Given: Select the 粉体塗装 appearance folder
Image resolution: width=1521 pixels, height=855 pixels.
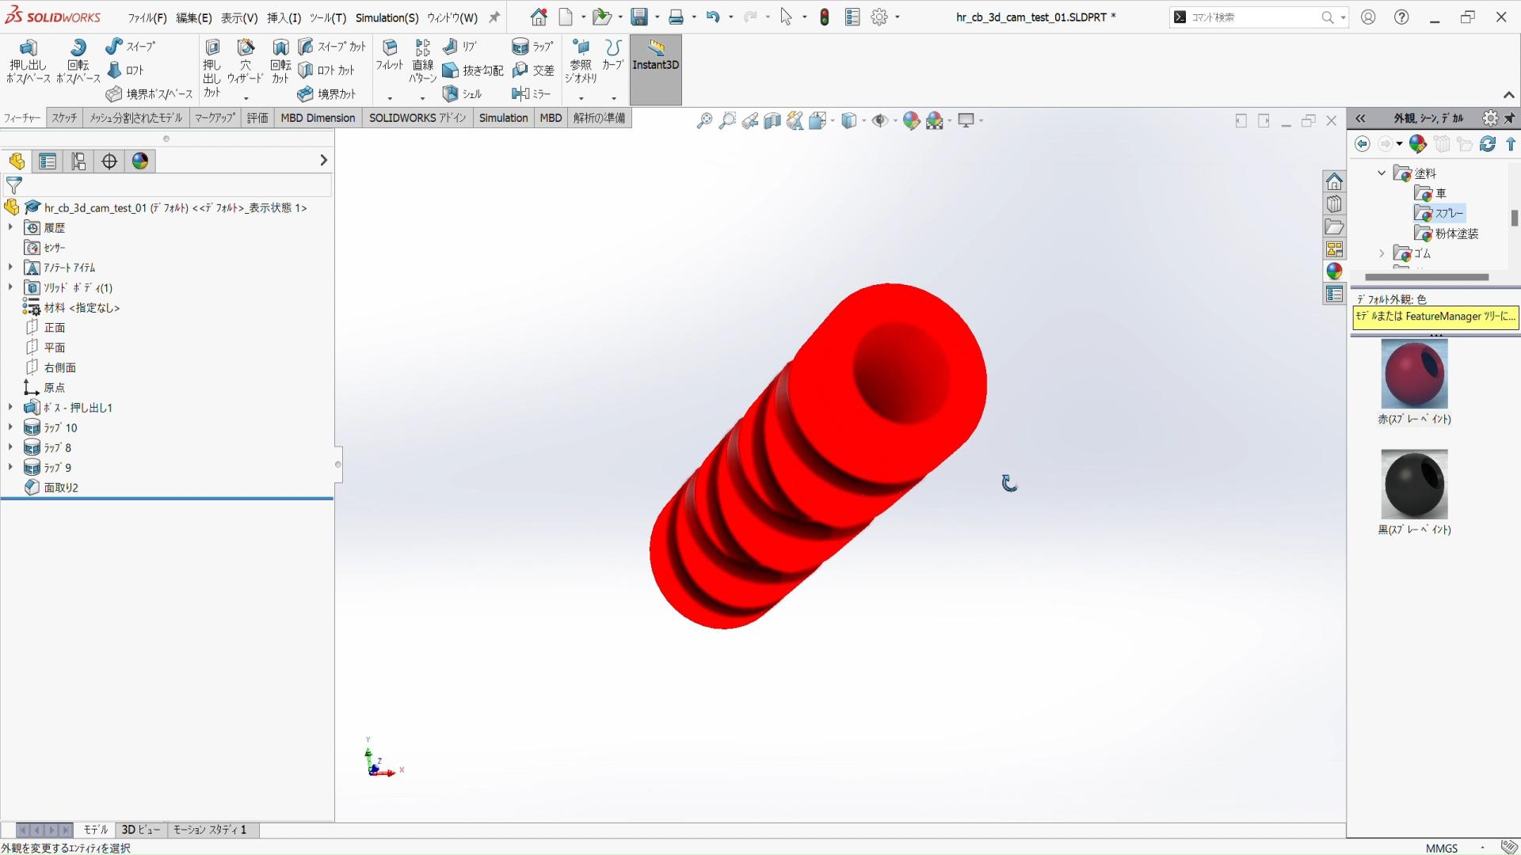Looking at the screenshot, I should (x=1447, y=234).
